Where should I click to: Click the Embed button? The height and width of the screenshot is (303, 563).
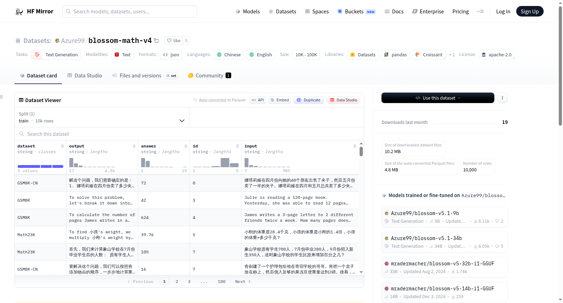click(279, 100)
